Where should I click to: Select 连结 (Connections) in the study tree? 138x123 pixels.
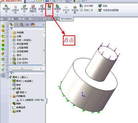(17, 85)
